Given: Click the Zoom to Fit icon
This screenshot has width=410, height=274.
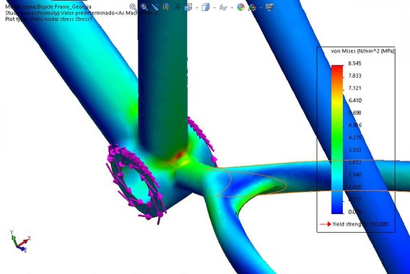Looking at the screenshot, I should (x=133, y=7).
